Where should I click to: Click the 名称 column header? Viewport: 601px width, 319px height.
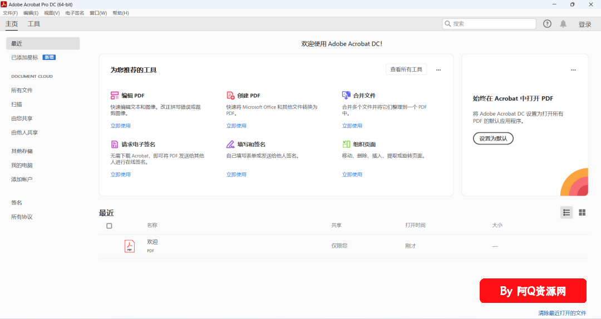pos(152,225)
